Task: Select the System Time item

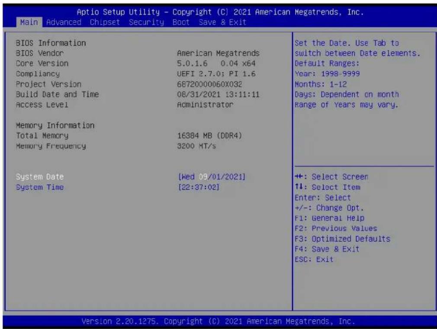Action: tap(39, 187)
